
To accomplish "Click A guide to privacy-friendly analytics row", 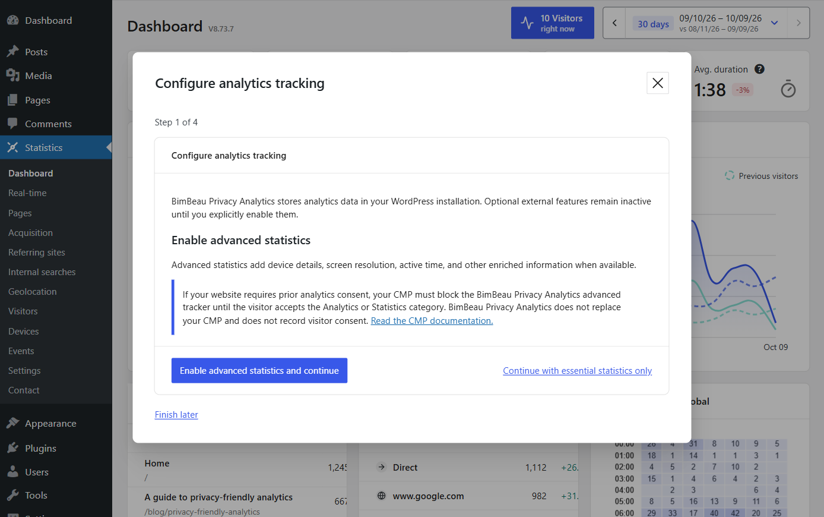I will point(218,497).
